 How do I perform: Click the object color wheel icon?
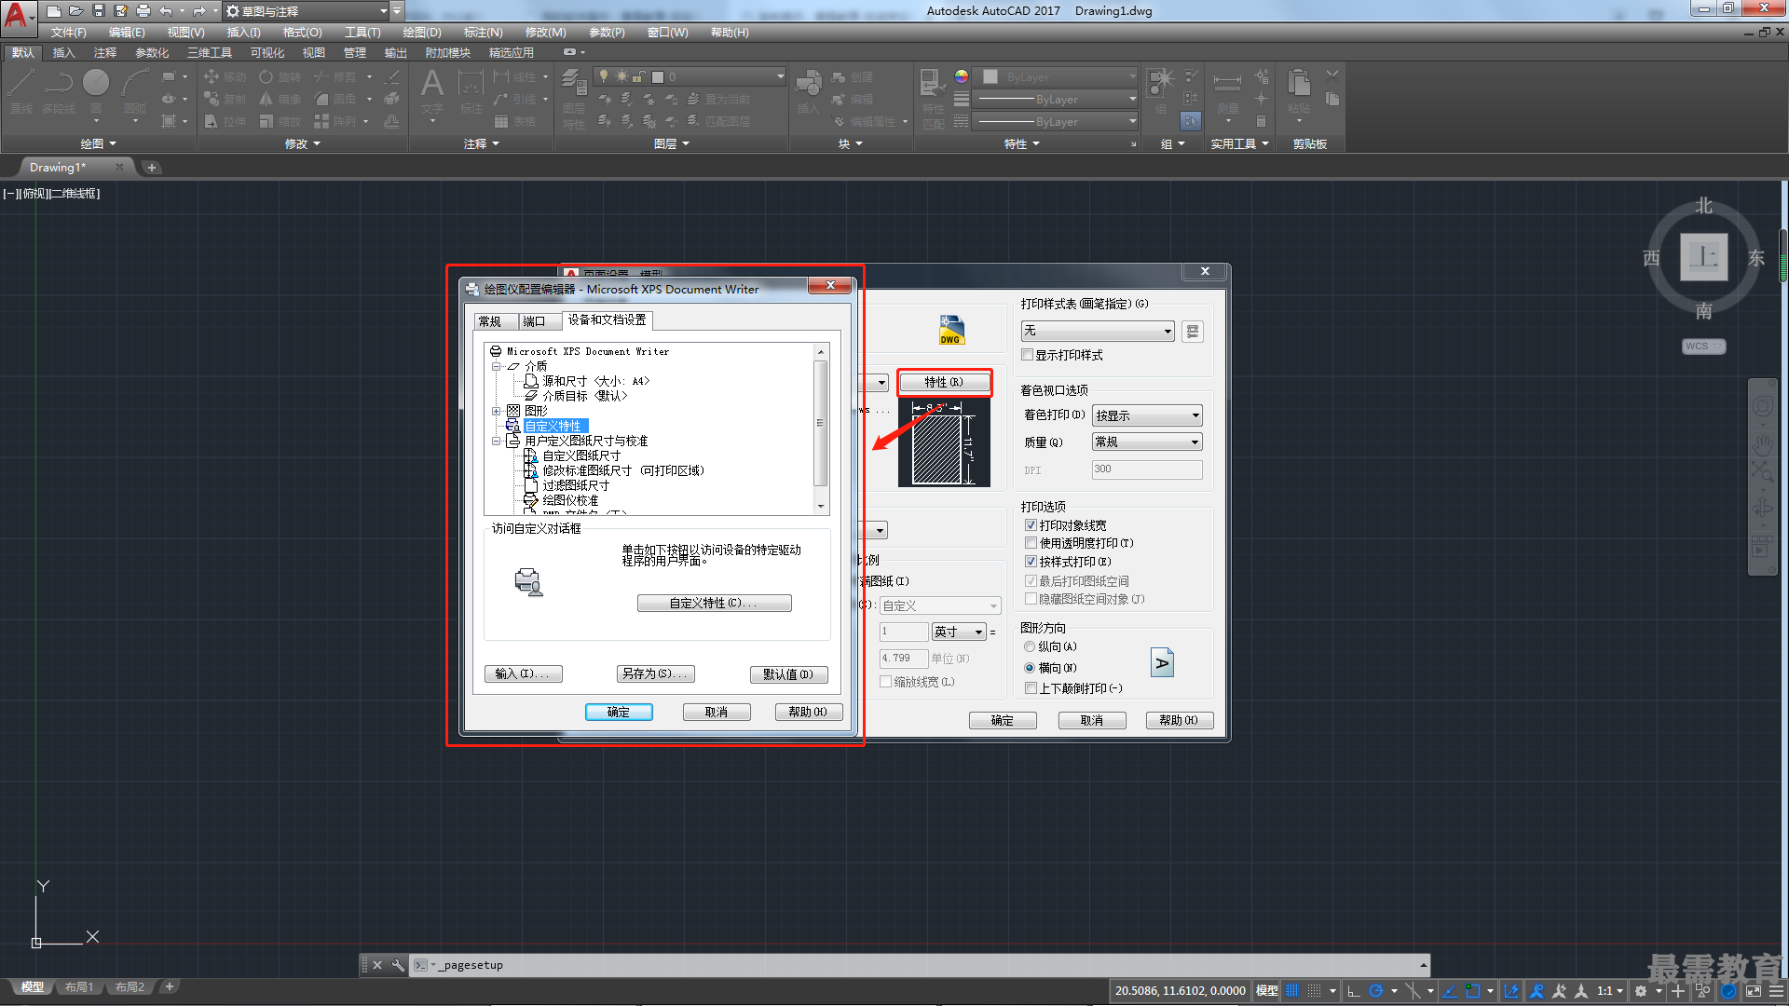[x=962, y=76]
